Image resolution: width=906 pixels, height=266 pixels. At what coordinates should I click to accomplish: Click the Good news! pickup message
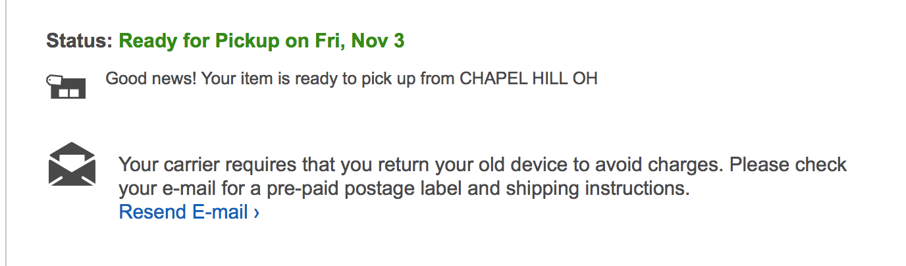352,79
